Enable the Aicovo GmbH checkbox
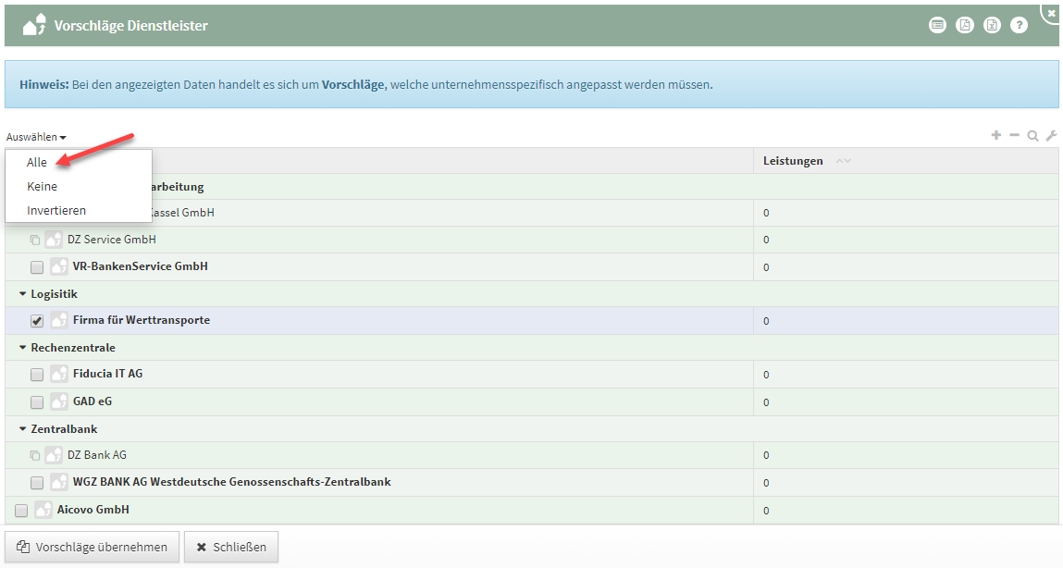Screen dimensions: 1063x568 coord(21,510)
